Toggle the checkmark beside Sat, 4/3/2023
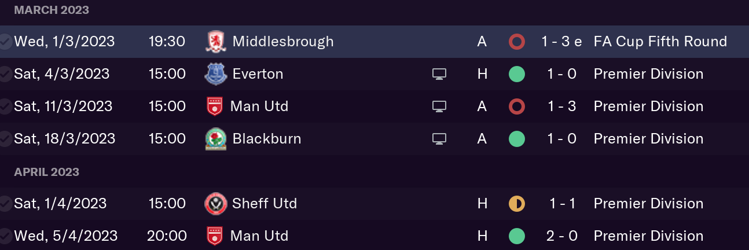 [x=5, y=74]
